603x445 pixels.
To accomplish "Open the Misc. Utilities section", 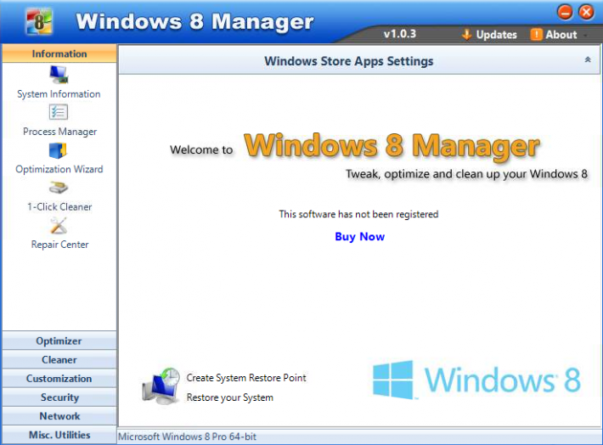I will coord(59,435).
